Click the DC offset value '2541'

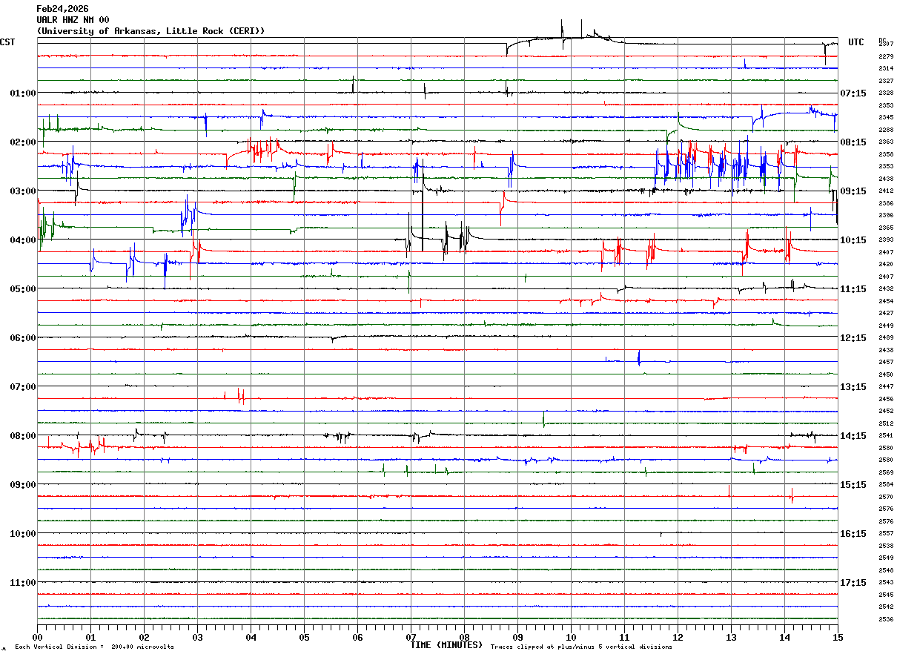tap(886, 435)
